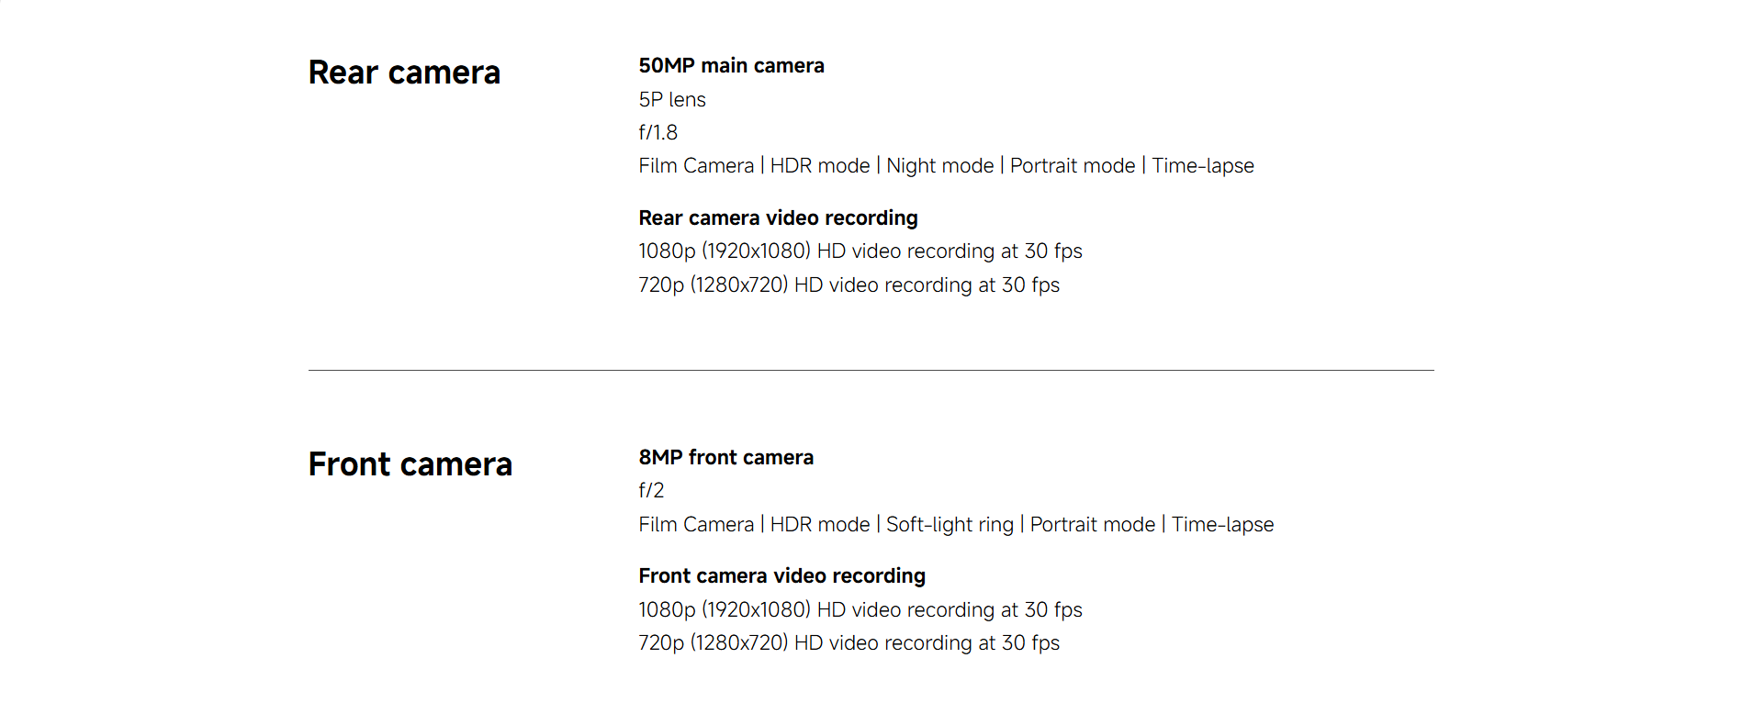
Task: Click the "8MP front camera" title
Action: point(725,458)
